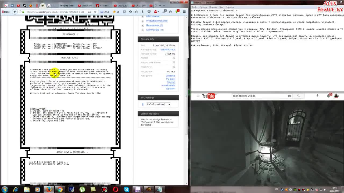Image resolution: width=344 pixels, height=193 pixels.
Task: Click the YouTube search field
Action: click(x=259, y=96)
